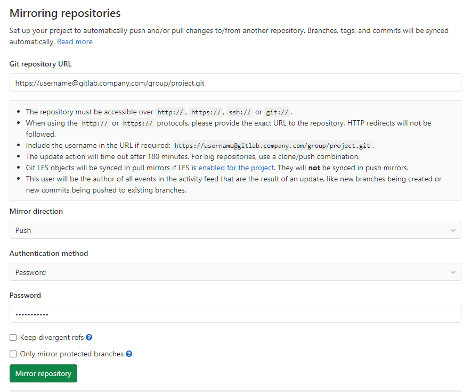This screenshot has height=392, width=471.
Task: Open the Read more link
Action: tap(75, 41)
